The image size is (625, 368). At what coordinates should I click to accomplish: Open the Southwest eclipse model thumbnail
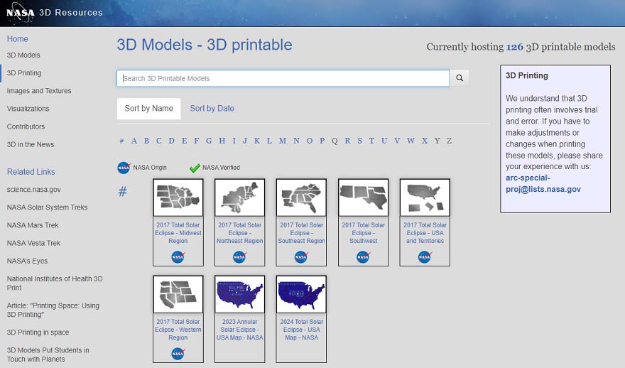click(x=363, y=197)
